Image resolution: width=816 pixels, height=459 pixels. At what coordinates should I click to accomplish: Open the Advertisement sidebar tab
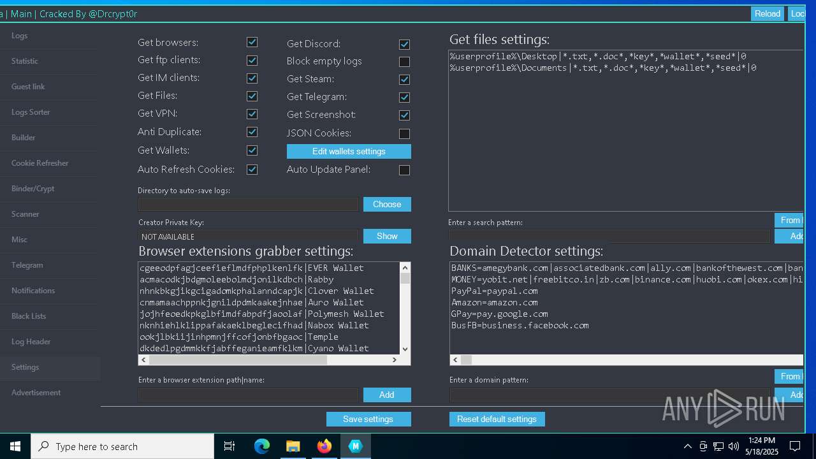pos(50,393)
